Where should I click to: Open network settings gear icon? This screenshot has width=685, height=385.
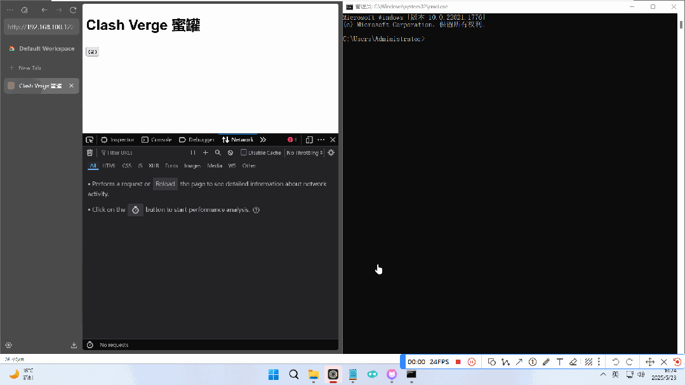tap(331, 153)
